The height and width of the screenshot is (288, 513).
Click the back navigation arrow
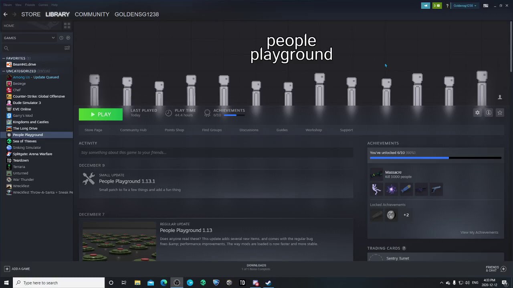6,14
